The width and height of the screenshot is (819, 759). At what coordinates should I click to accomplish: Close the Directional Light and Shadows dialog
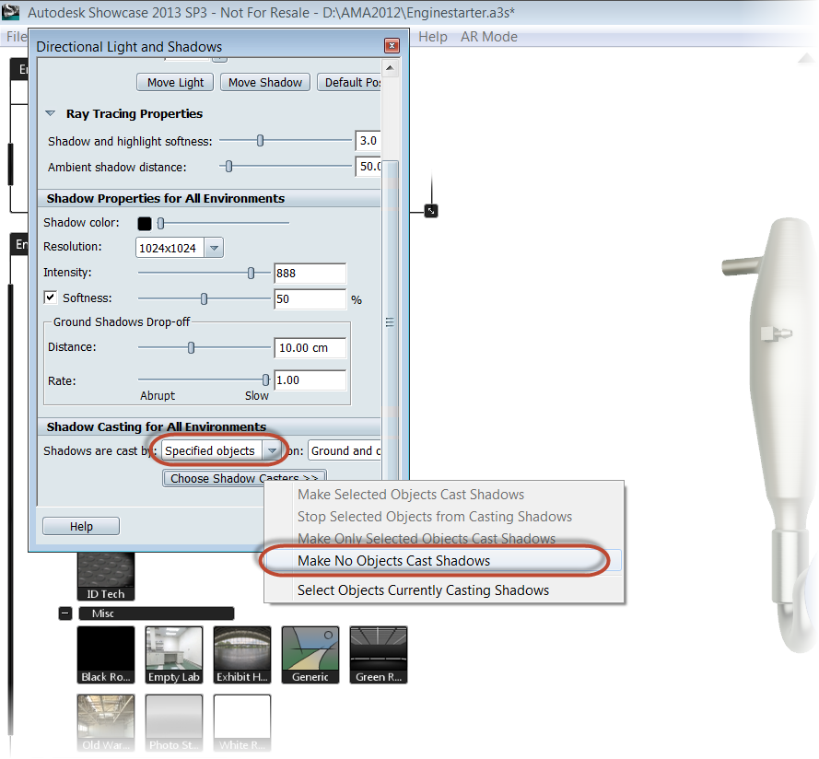point(392,46)
